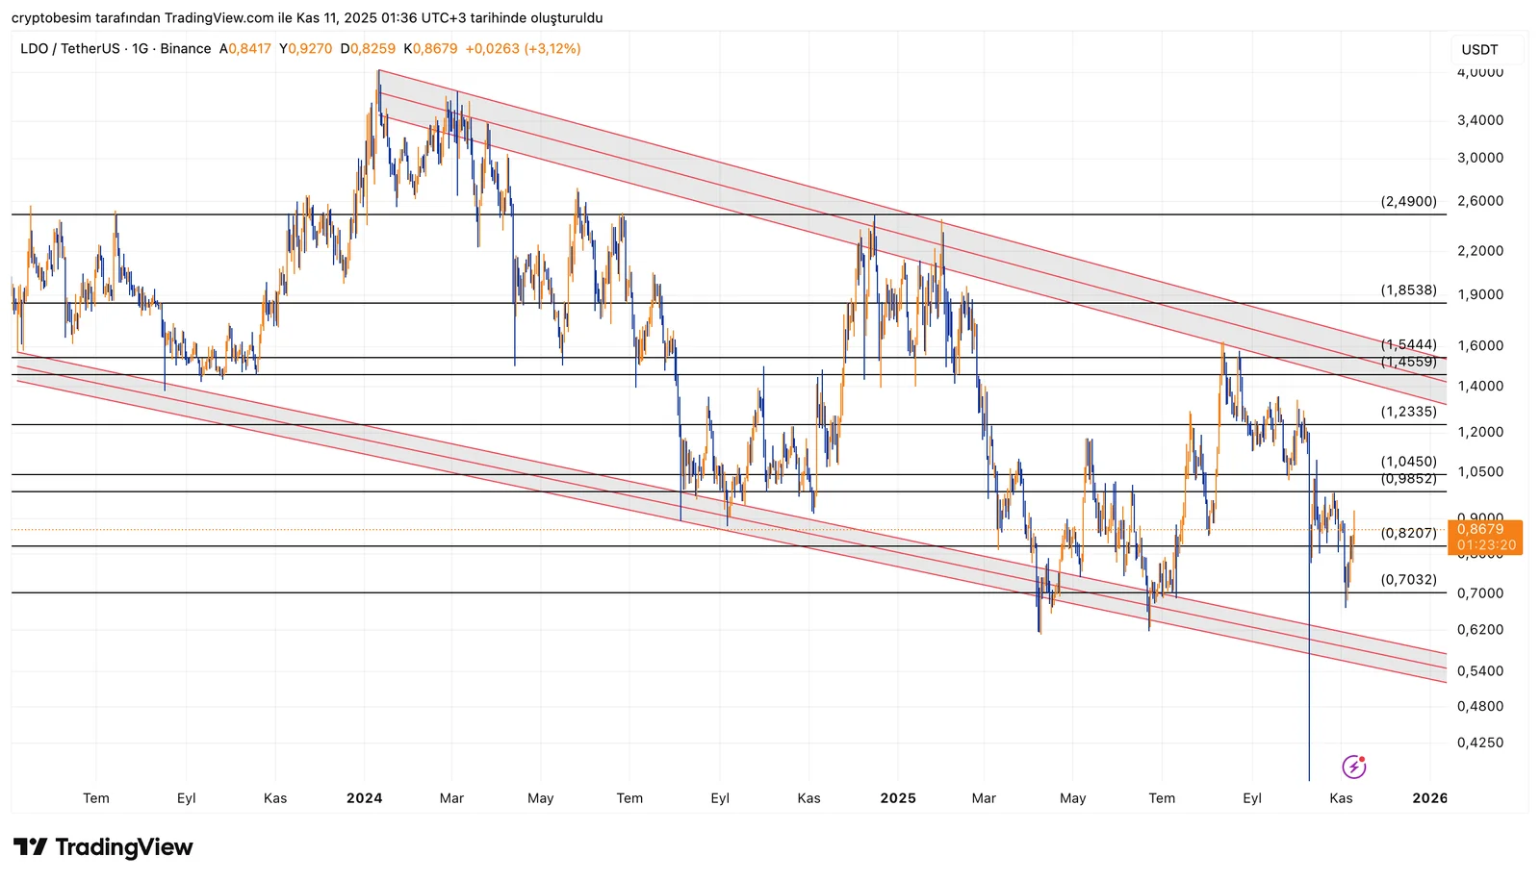Click the price change +0,0263 (+3,12%) value
This screenshot has height=881, width=1540.
point(523,49)
